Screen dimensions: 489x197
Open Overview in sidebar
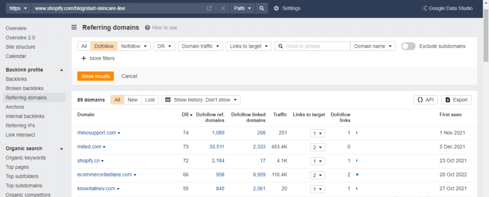point(16,28)
